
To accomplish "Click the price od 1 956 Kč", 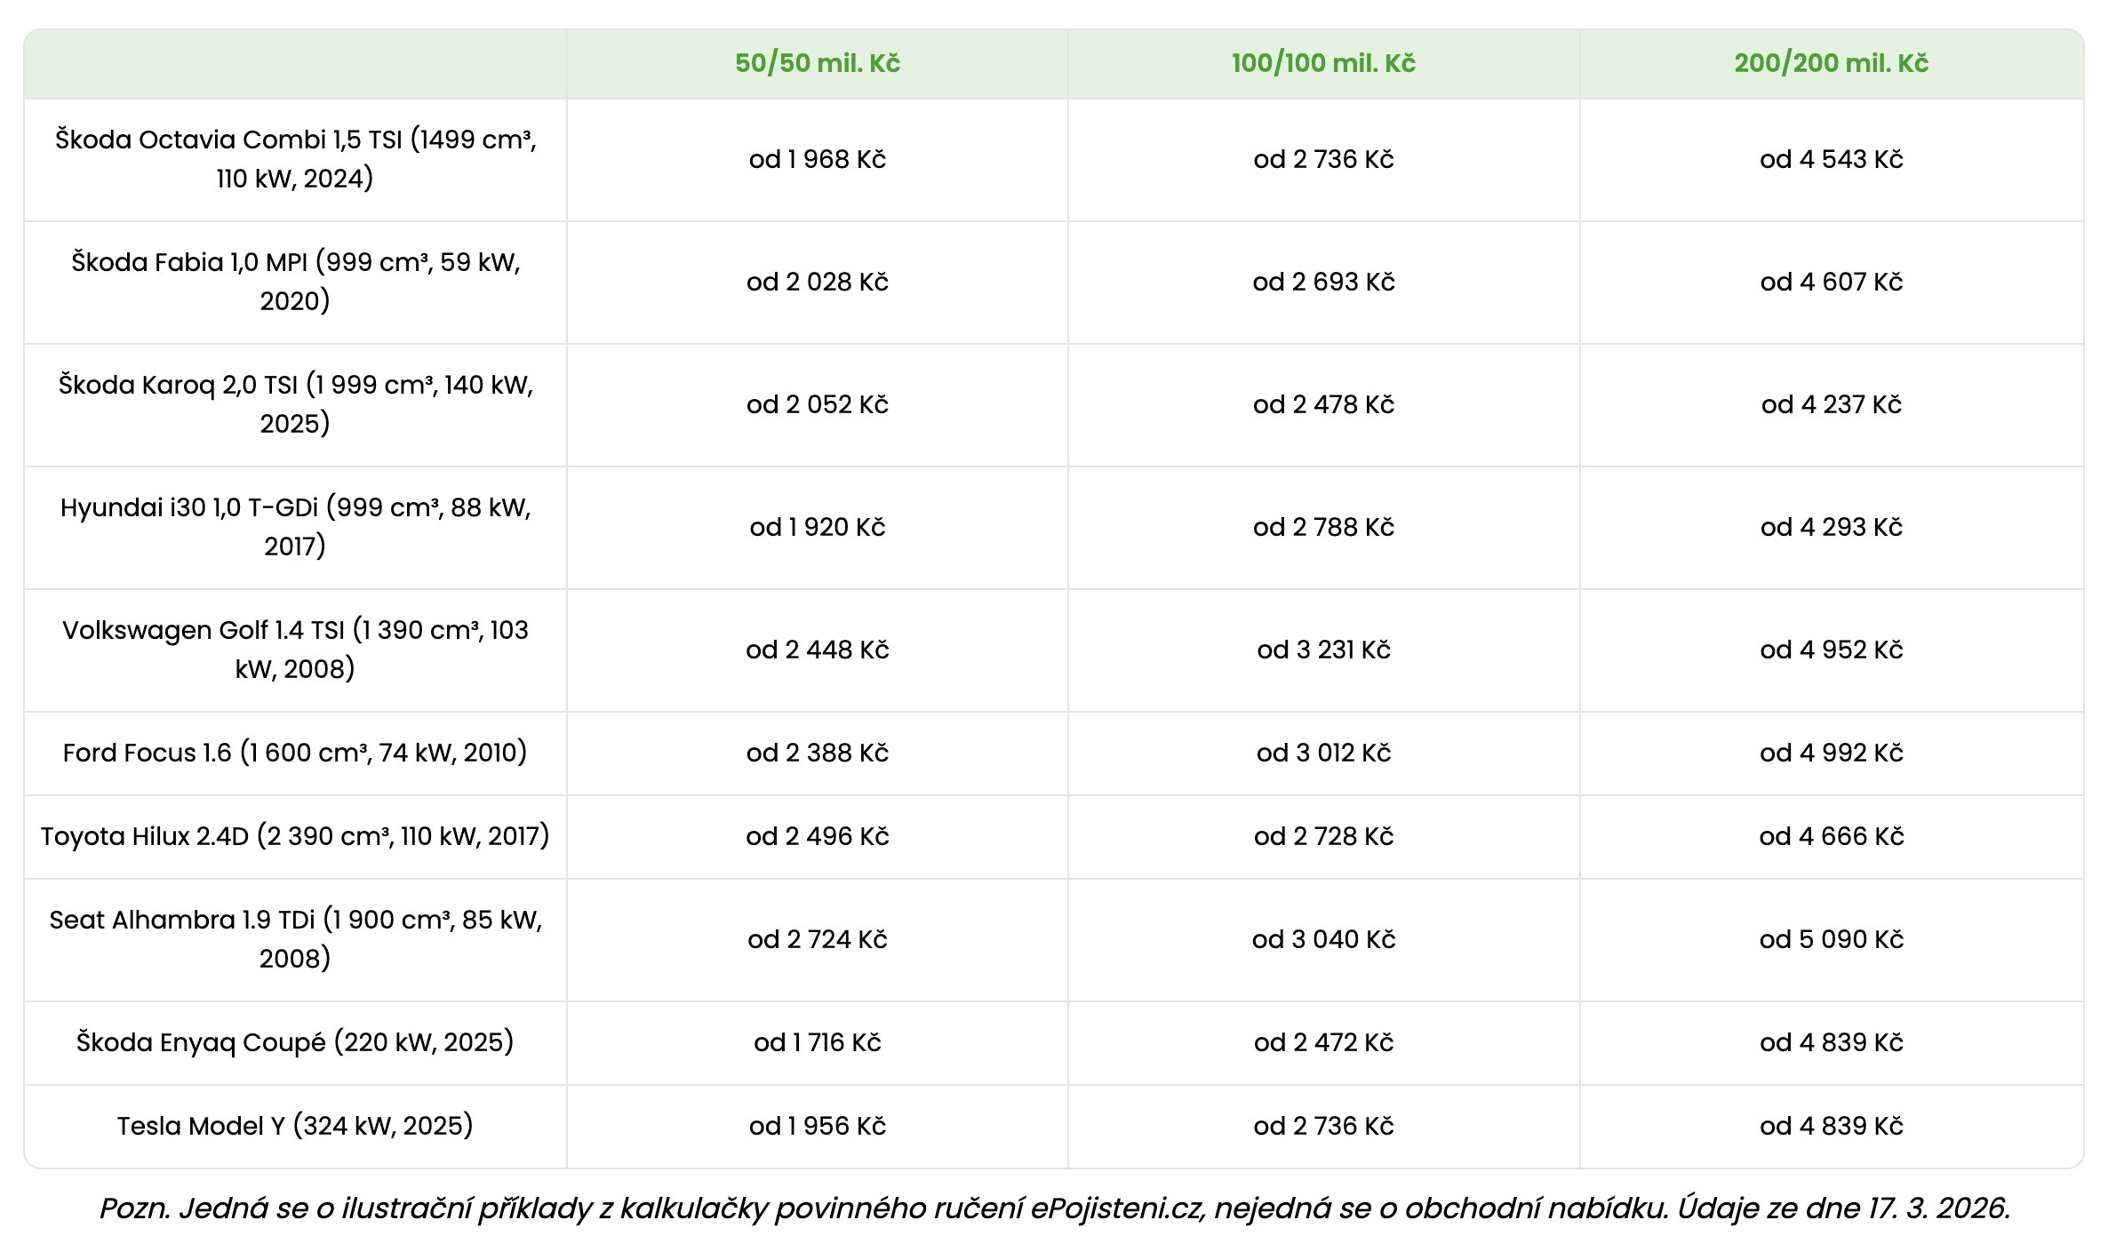I will tap(818, 1126).
